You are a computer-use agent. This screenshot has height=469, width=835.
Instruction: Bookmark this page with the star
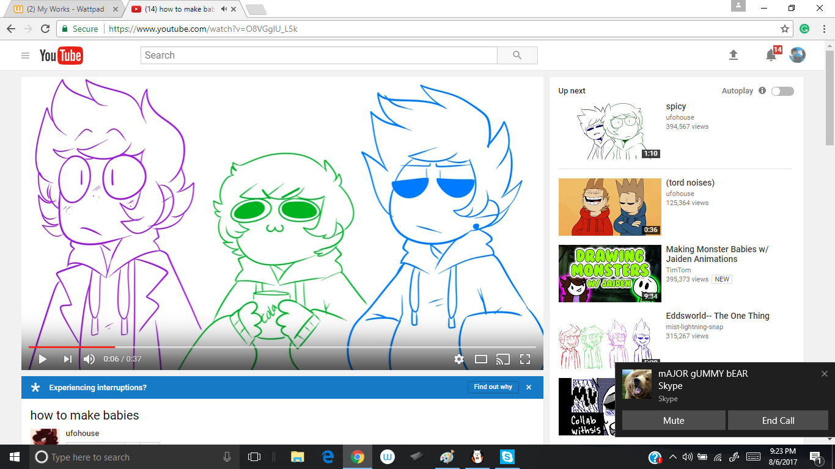coord(785,29)
